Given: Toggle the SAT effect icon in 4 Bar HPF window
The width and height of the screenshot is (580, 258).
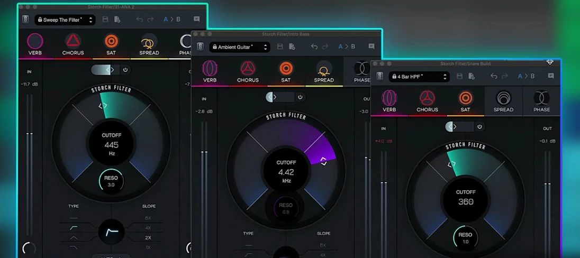Looking at the screenshot, I should tap(465, 98).
